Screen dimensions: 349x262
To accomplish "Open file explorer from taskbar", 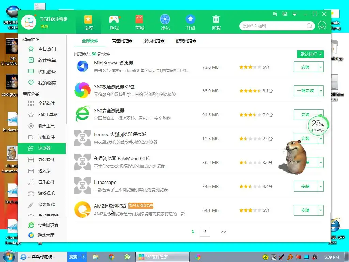I will [x=96, y=257].
